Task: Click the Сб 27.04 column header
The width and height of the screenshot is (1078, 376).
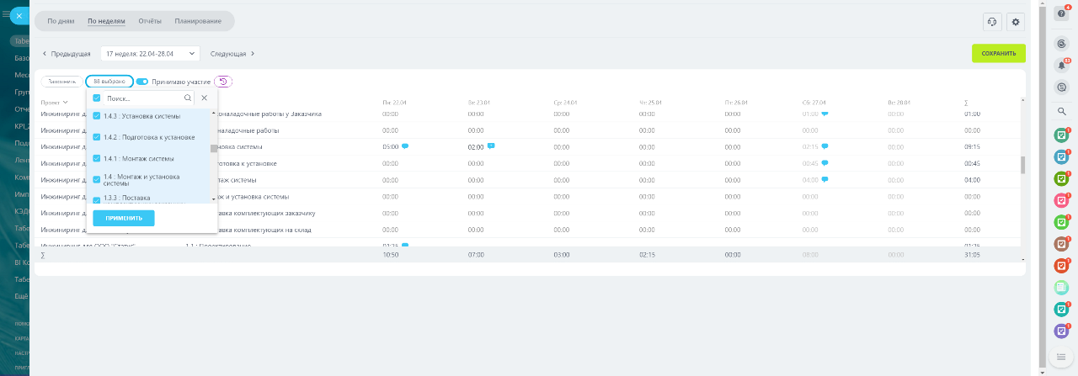Action: click(814, 102)
